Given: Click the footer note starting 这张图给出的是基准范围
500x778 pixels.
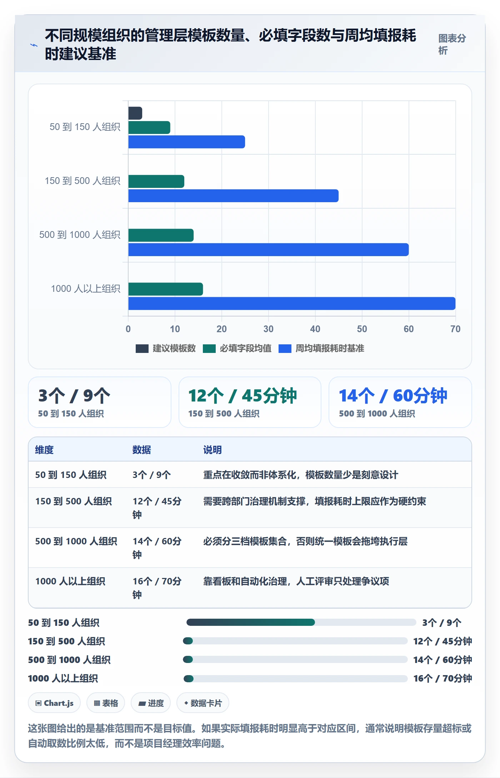Looking at the screenshot, I should (x=250, y=736).
